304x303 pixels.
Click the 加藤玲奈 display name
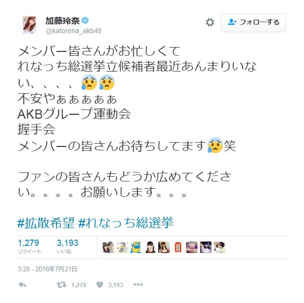[62, 21]
